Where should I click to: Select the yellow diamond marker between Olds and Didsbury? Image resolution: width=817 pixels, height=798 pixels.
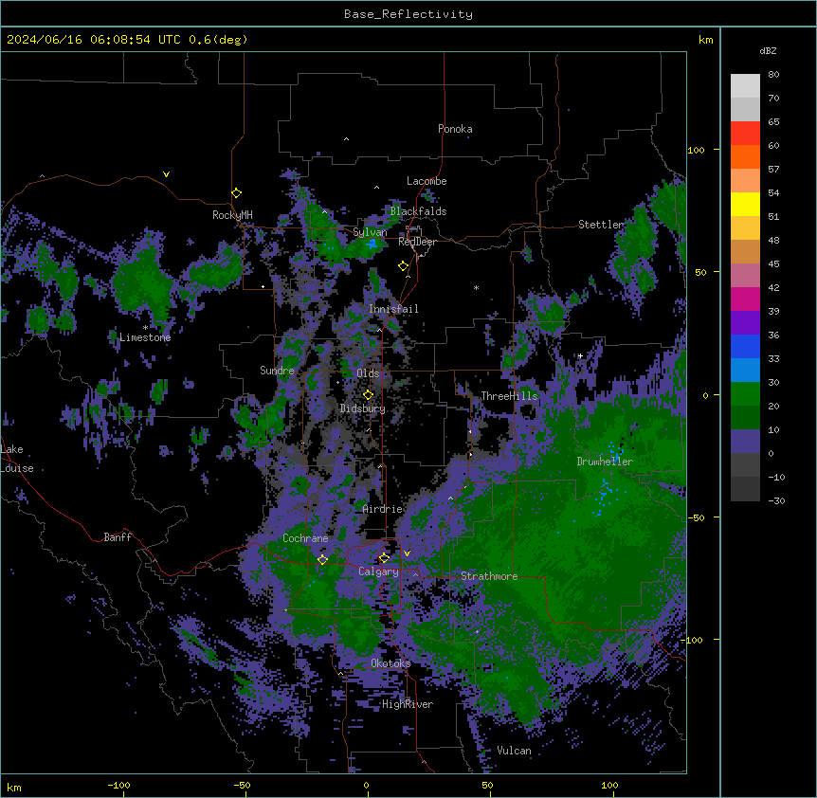368,394
